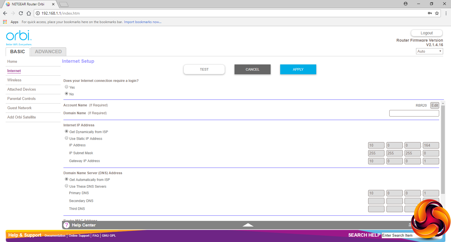View site information icon in address bar

[38, 13]
